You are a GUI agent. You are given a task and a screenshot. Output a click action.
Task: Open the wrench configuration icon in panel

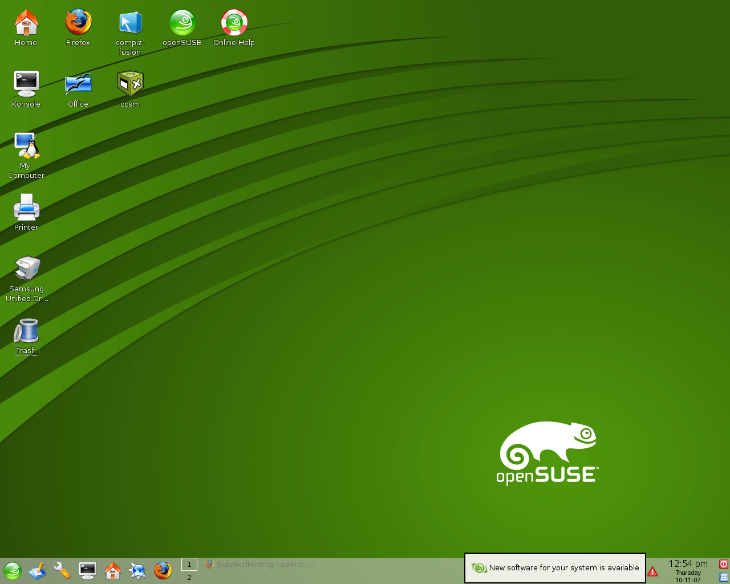62,570
